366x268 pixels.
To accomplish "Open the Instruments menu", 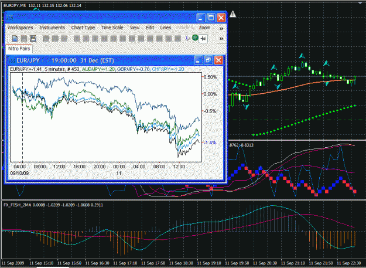I will (x=52, y=28).
